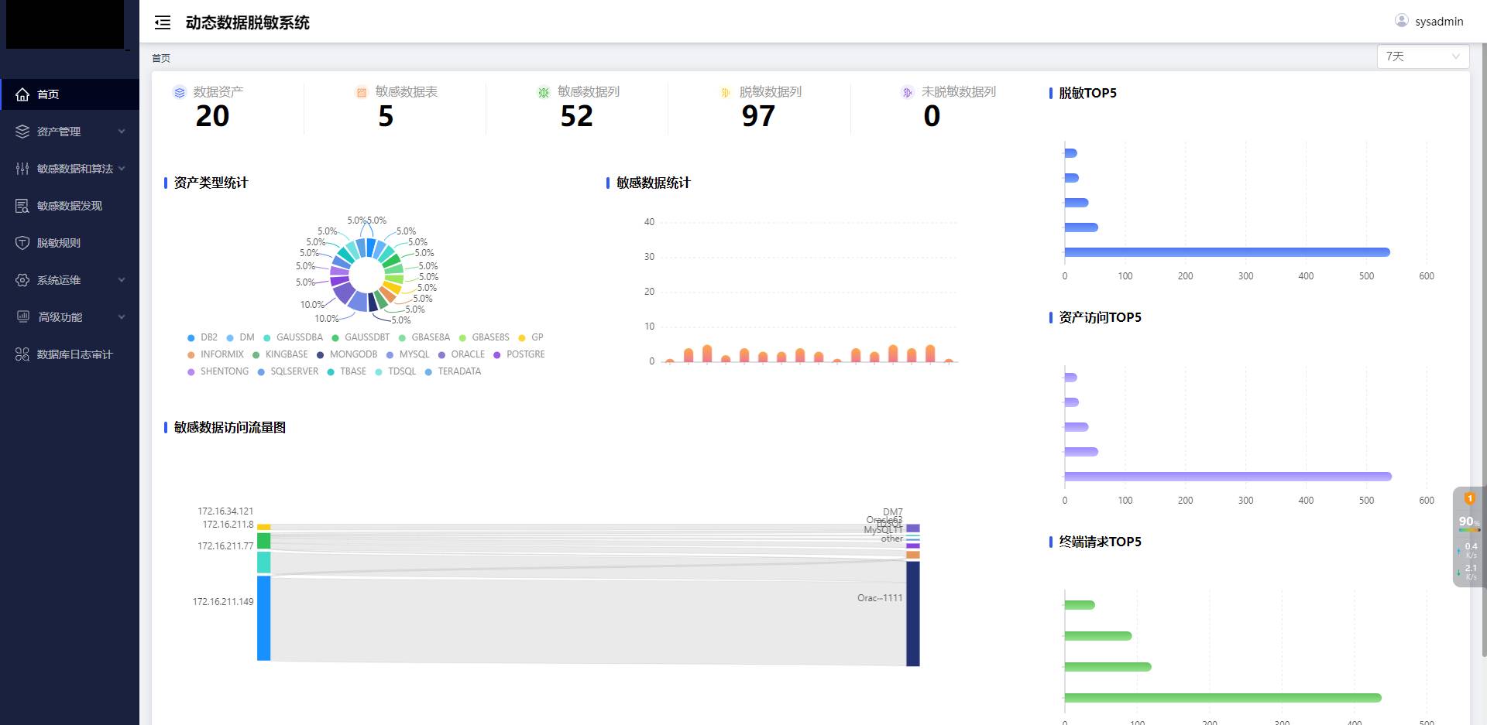Open the 7天 time range dropdown
The width and height of the screenshot is (1487, 725).
click(x=1423, y=56)
